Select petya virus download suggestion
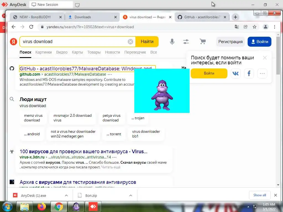This screenshot has height=212, width=283. [x=112, y=118]
